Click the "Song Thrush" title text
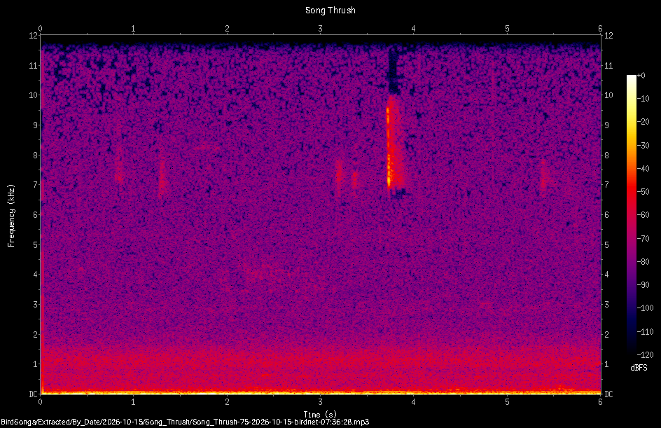Screen dimensions: 661x428 pyautogui.click(x=330, y=11)
